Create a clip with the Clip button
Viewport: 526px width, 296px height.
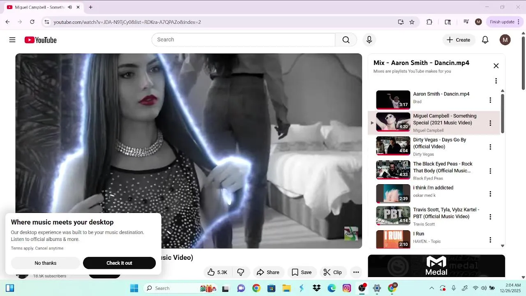(x=333, y=272)
